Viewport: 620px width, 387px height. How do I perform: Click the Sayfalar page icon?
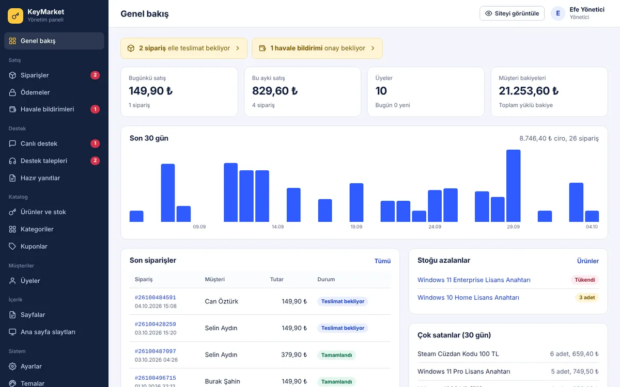coord(13,315)
